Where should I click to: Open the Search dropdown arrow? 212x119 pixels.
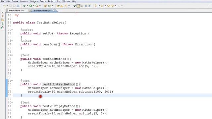point(69,6)
